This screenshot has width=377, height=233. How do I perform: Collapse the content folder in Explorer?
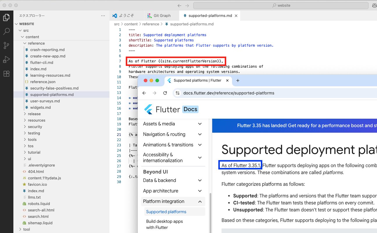61,37
